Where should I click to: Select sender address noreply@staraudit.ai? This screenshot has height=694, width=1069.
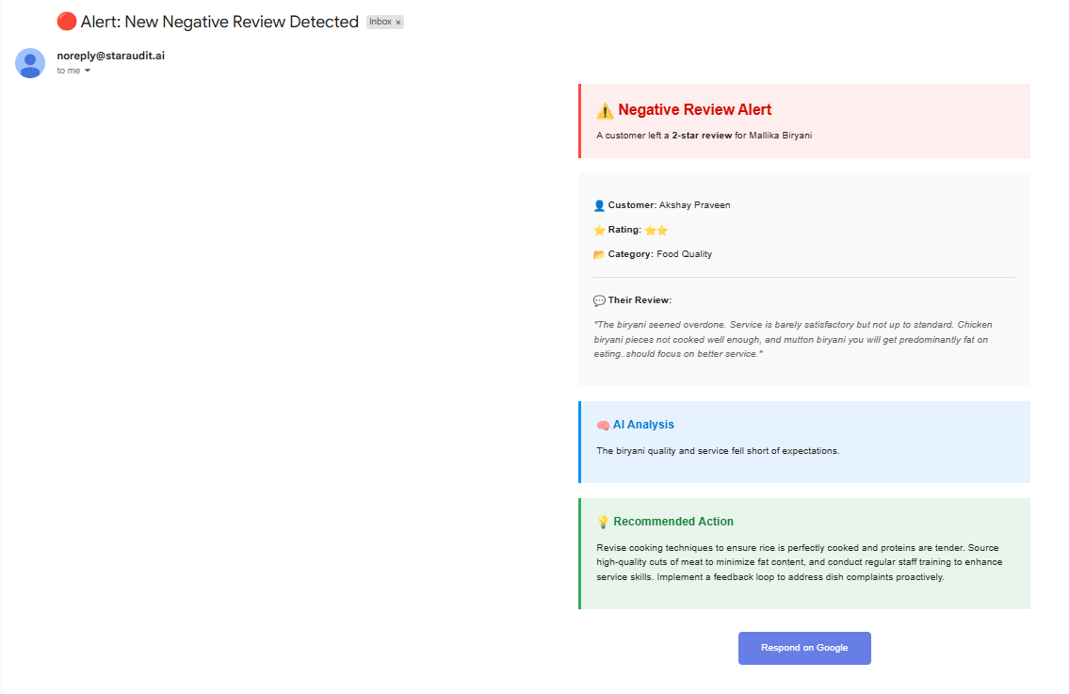pos(110,56)
